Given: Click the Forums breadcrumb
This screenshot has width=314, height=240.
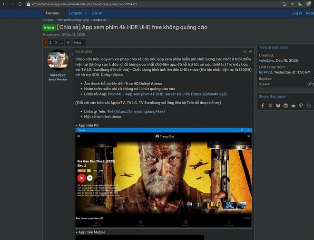Looking at the screenshot, I should coord(48,20).
